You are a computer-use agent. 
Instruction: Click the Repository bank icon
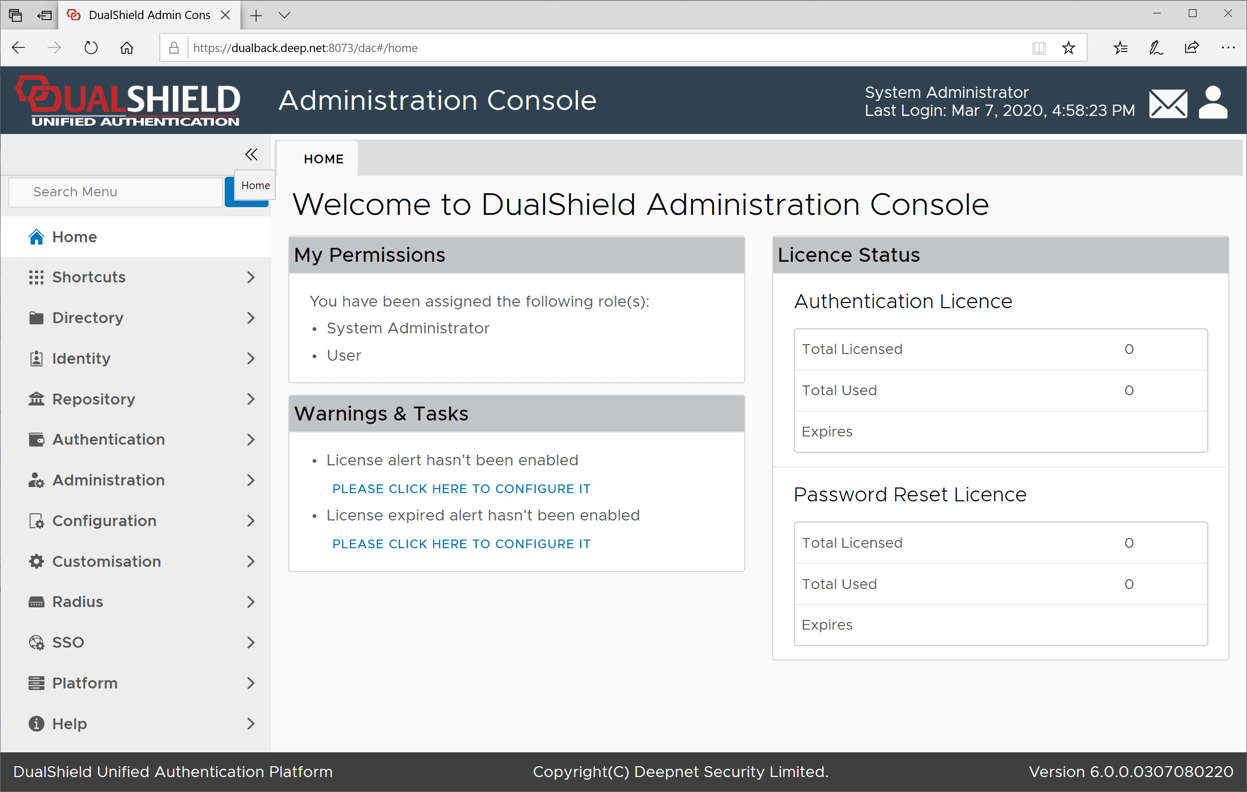(x=36, y=399)
